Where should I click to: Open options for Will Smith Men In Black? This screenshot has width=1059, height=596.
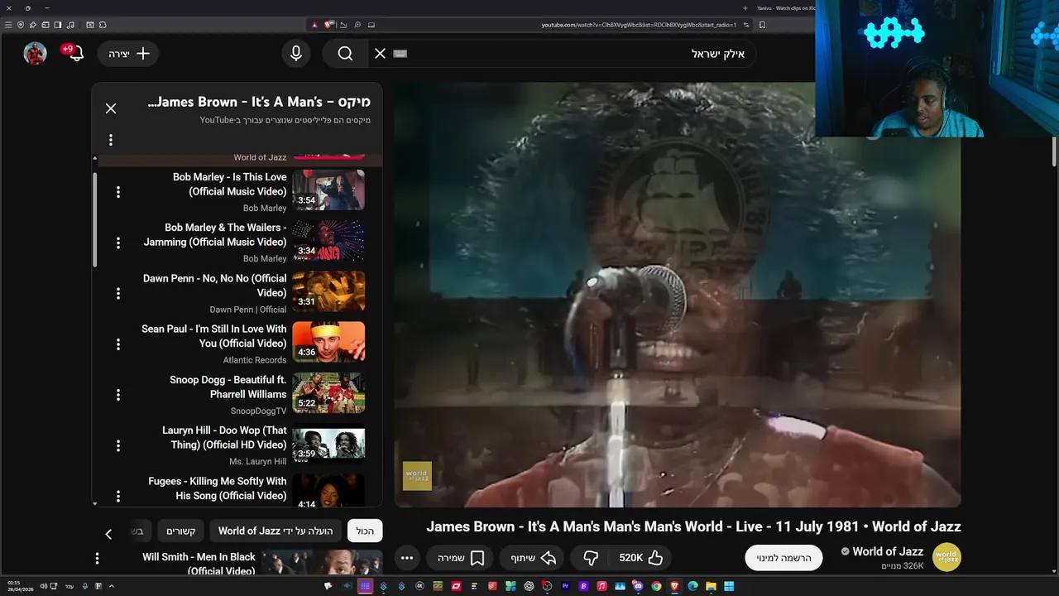[97, 559]
